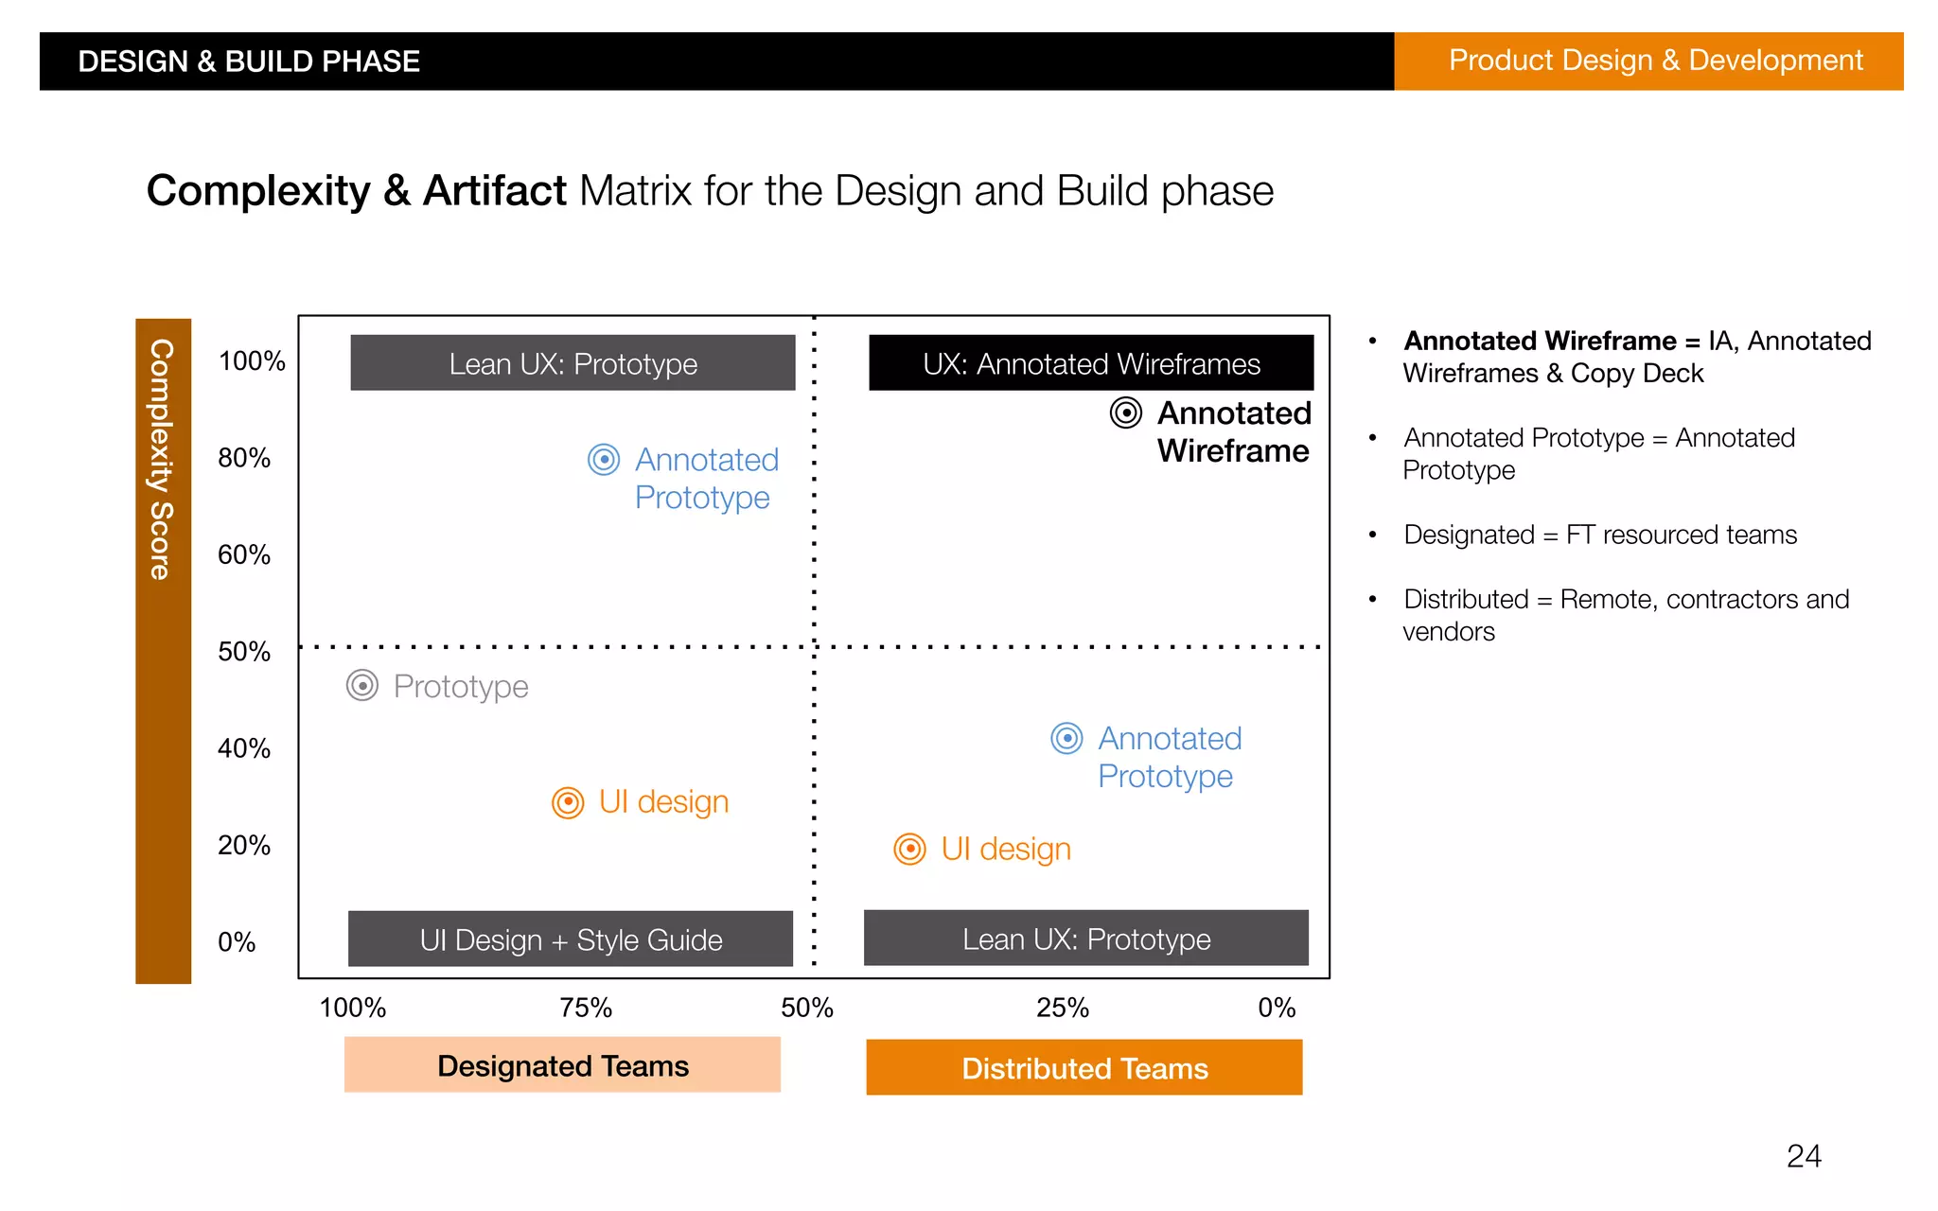Click the UI design text in Designated quadrant
This screenshot has height=1211, width=1938.
click(x=663, y=802)
